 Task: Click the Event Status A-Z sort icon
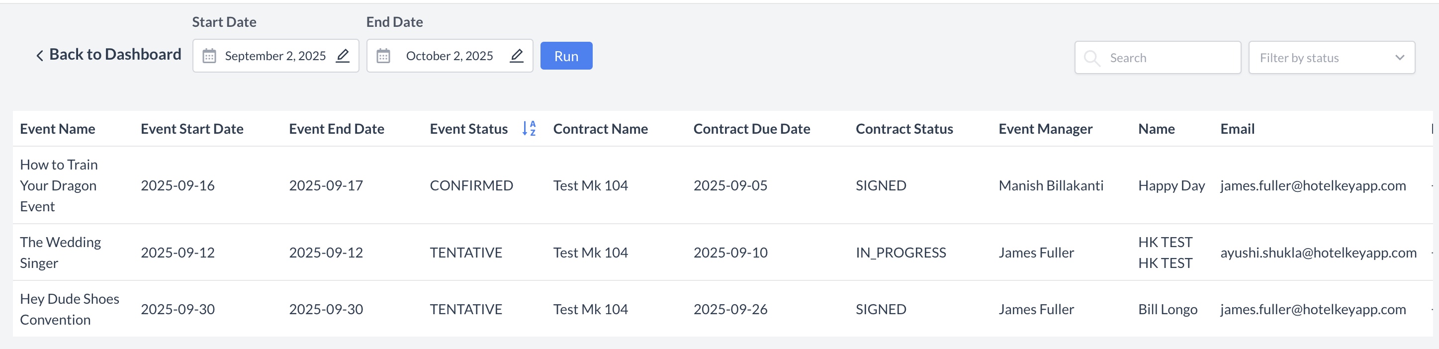pyautogui.click(x=529, y=128)
